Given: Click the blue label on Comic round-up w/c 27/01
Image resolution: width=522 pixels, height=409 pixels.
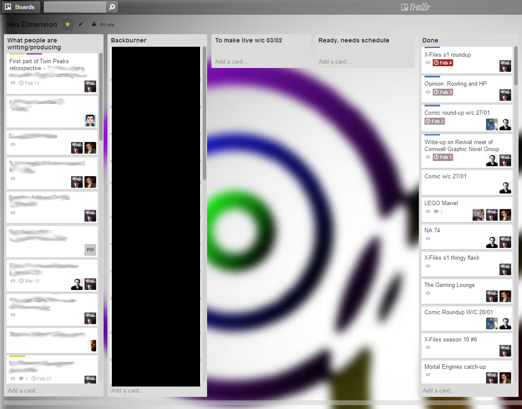Looking at the screenshot, I should (432, 106).
